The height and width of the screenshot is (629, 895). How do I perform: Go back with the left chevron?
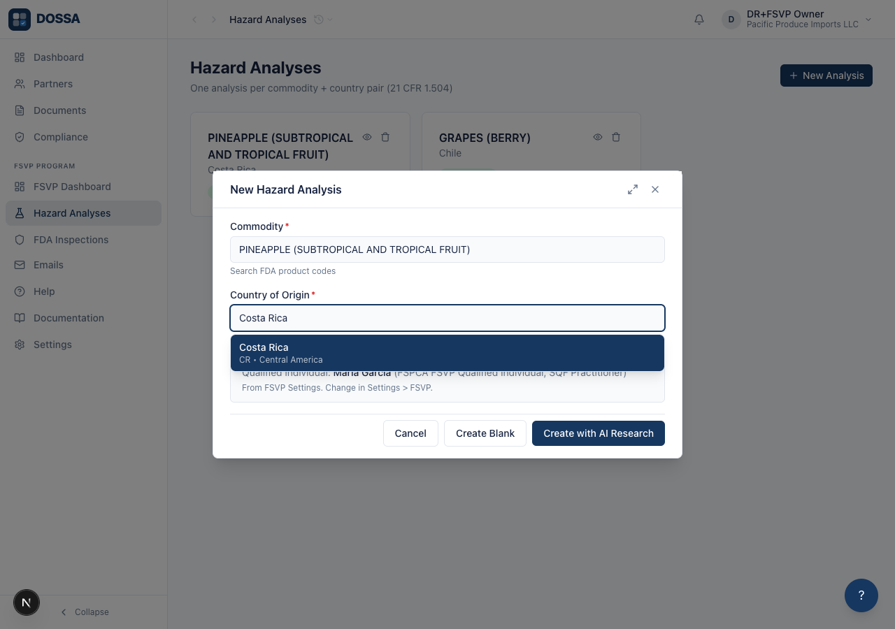[x=194, y=20]
